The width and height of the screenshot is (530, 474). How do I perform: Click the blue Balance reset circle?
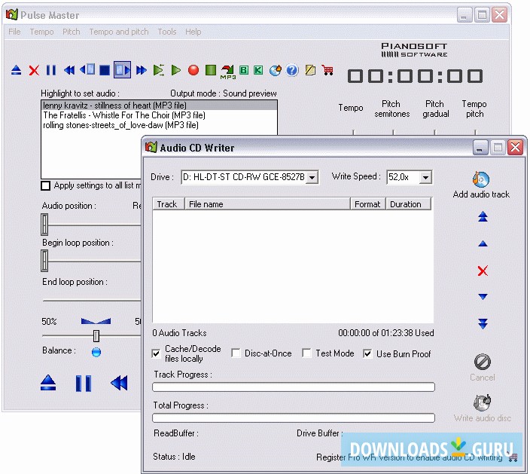[96, 352]
